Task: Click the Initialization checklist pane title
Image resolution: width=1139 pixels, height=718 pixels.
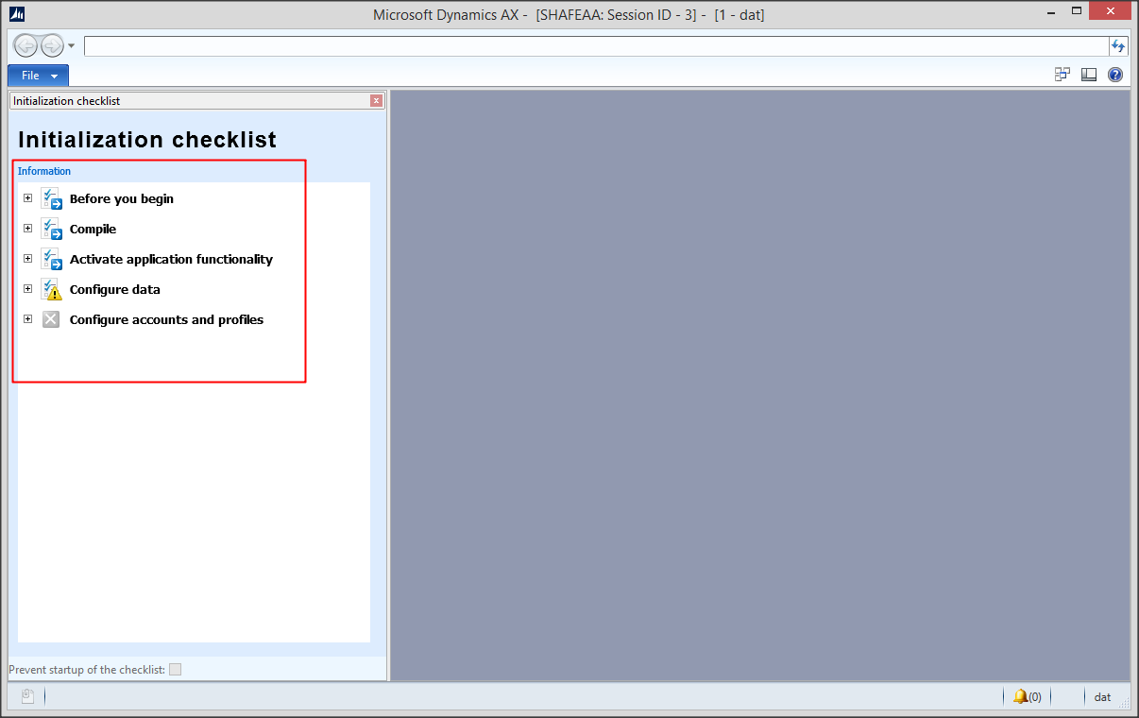Action: pyautogui.click(x=67, y=101)
